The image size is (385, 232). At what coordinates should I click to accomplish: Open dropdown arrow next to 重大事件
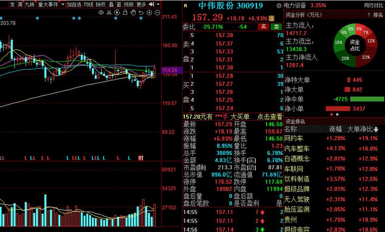coord(63,5)
